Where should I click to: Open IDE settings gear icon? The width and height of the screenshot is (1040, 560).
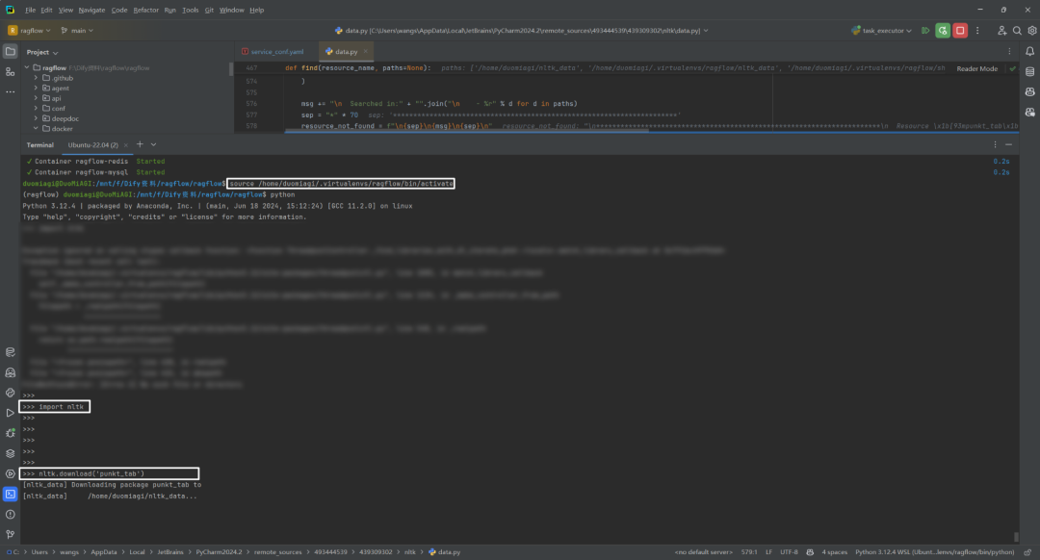(x=1032, y=31)
